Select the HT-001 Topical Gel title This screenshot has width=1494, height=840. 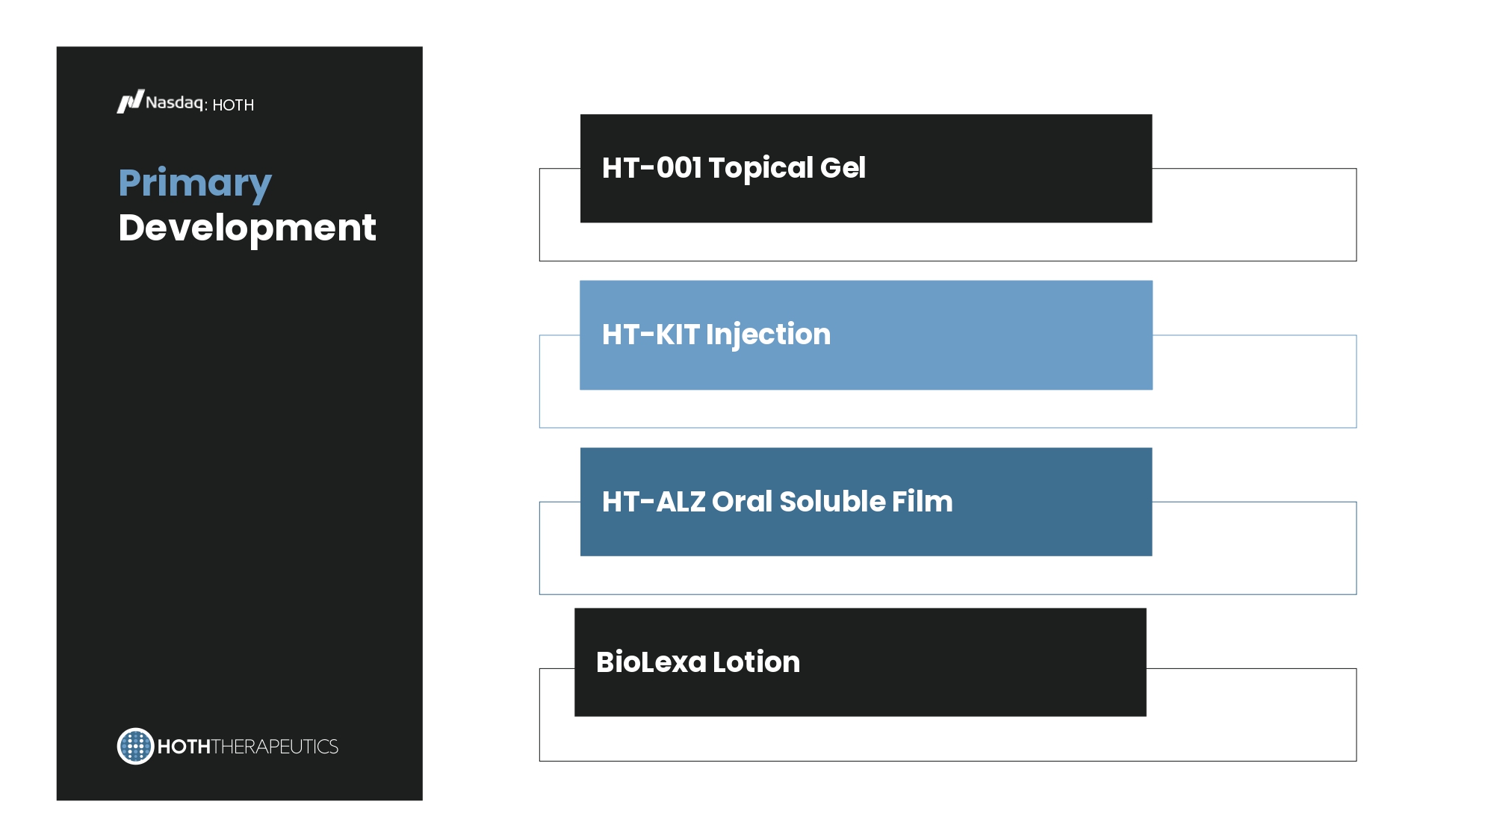734,168
